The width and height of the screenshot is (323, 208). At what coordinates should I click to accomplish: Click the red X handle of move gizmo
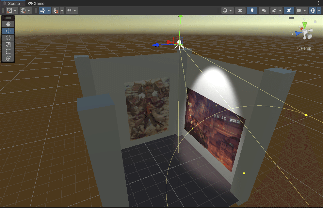tap(168, 42)
